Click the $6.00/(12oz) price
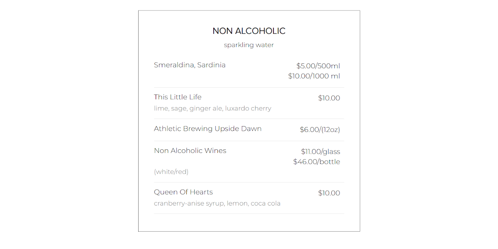Viewport: 498px width, 249px height. [x=320, y=130]
